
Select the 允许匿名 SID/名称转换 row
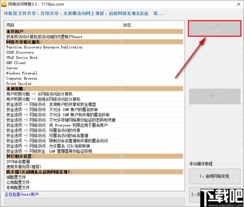tap(94, 146)
